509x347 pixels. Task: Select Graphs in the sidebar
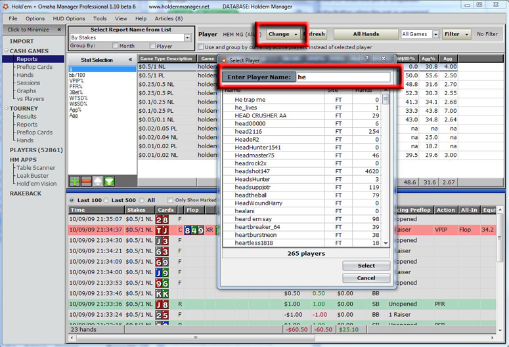click(x=26, y=91)
